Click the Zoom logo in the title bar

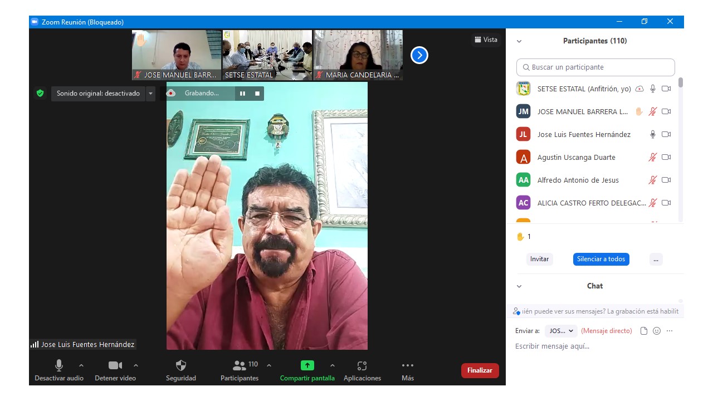coord(35,22)
